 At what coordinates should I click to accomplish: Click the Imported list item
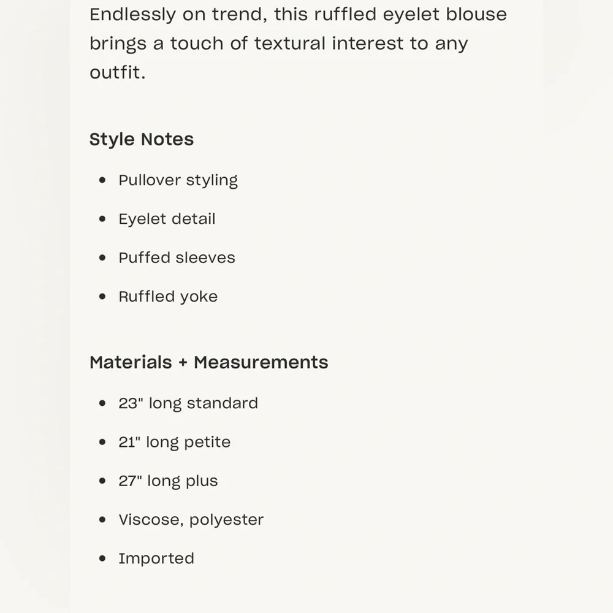[x=156, y=558]
